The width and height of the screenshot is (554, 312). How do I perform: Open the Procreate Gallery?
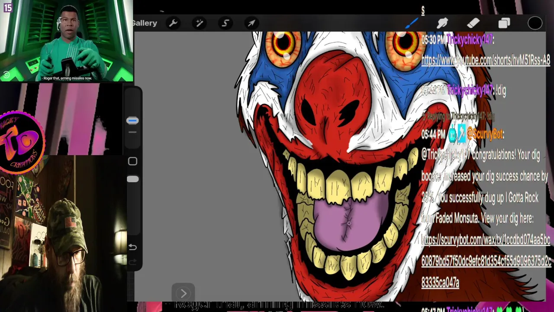pos(145,23)
